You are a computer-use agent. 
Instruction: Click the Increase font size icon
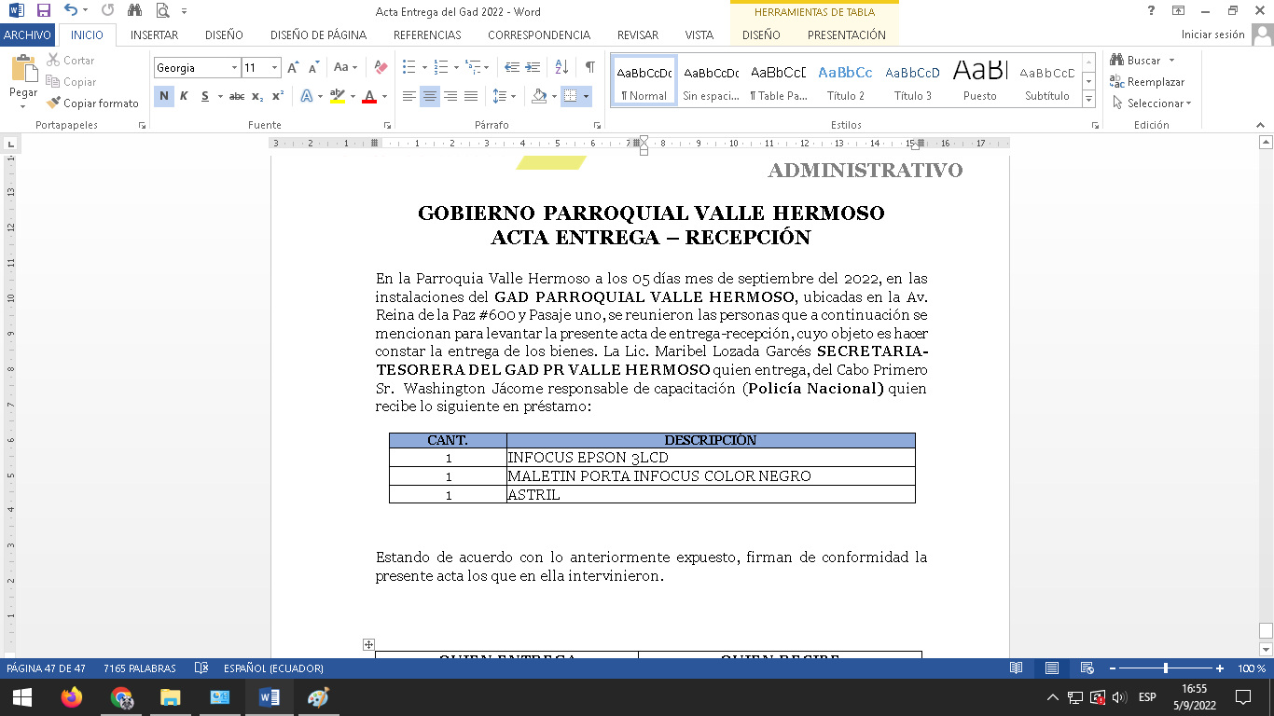pos(293,68)
